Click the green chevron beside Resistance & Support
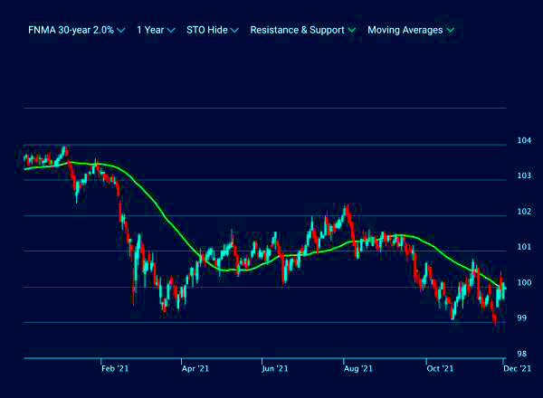 point(352,31)
